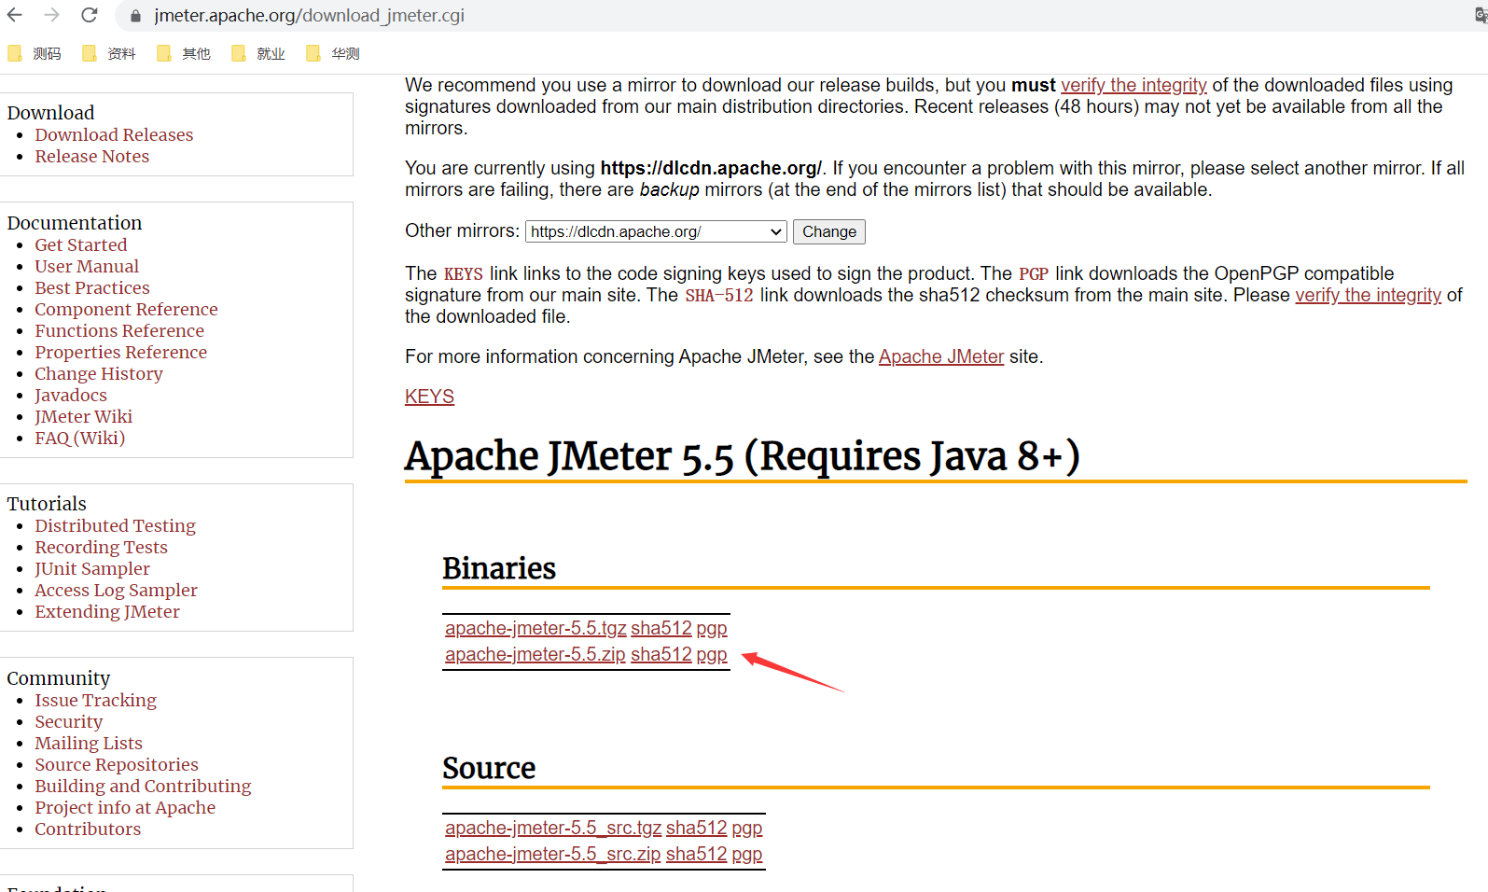The height and width of the screenshot is (892, 1488).
Task: Reload the page with the refresh icon
Action: coord(90,15)
